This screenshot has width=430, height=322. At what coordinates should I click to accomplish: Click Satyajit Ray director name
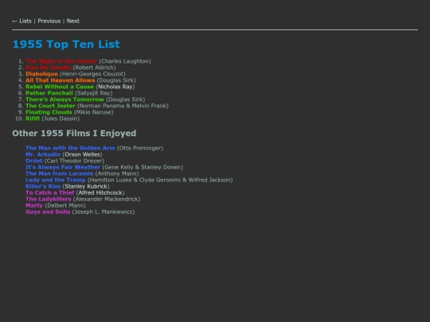pos(93,93)
